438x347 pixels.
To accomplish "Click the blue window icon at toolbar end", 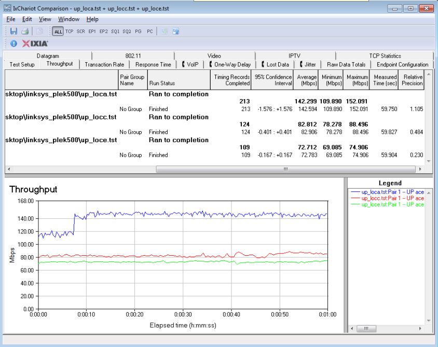I will [176, 31].
